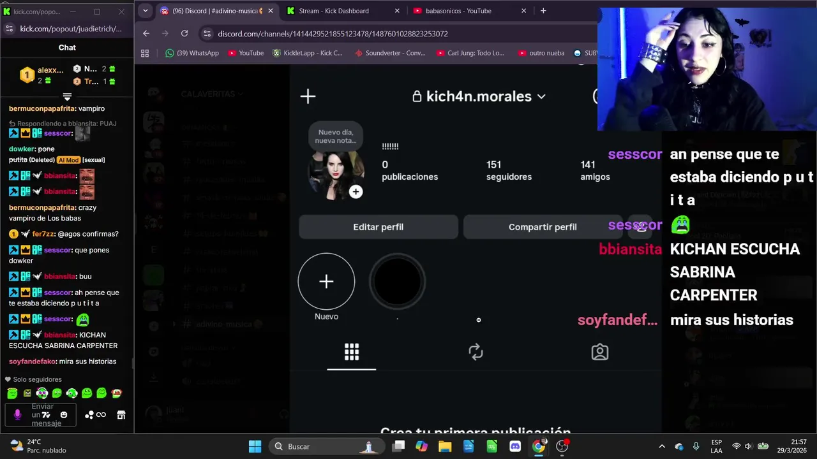The width and height of the screenshot is (817, 459).
Task: Select the posts grid tab
Action: pos(352,352)
